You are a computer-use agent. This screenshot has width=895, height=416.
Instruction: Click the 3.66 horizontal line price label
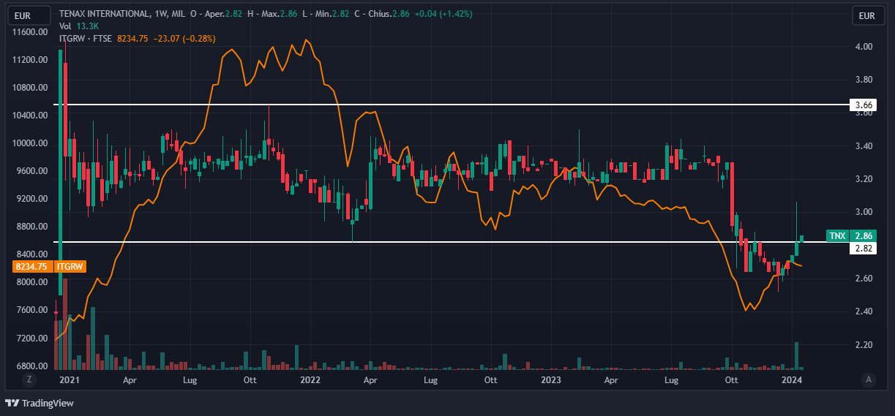tap(863, 105)
